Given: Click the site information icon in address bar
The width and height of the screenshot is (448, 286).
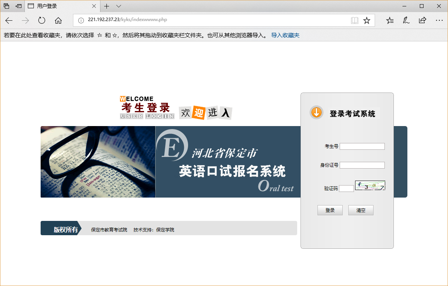Looking at the screenshot, I should point(80,20).
